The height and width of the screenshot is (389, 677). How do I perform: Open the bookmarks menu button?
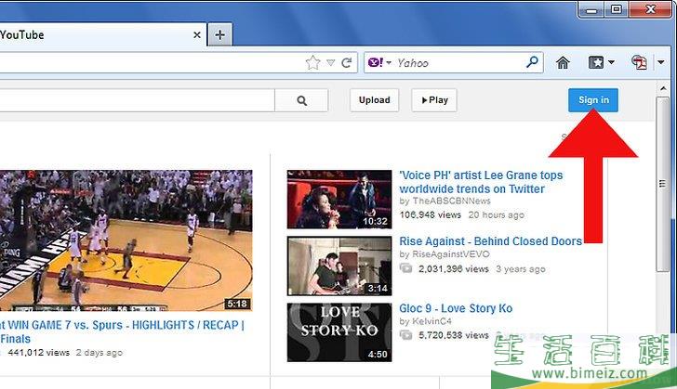(596, 63)
